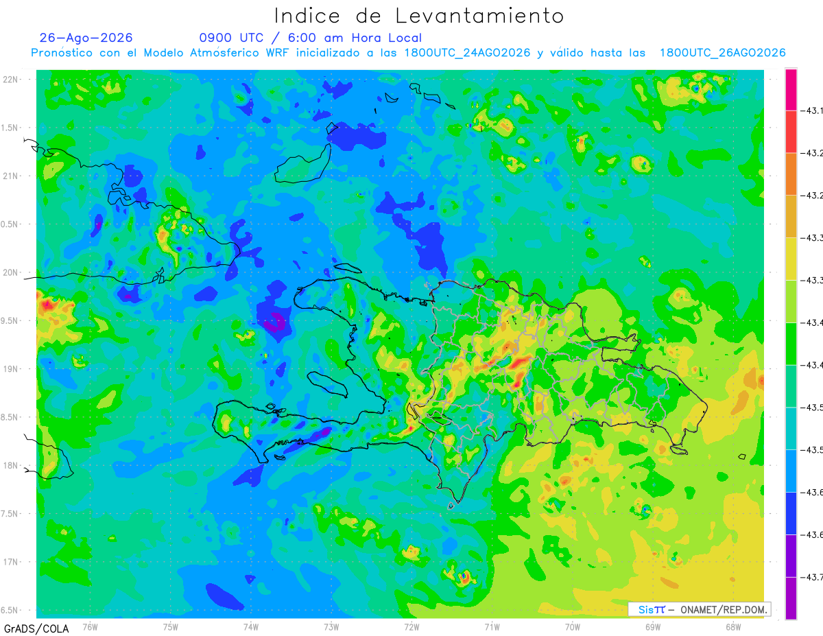Click the '18N' latitude label
The image size is (823, 636).
click(x=10, y=465)
